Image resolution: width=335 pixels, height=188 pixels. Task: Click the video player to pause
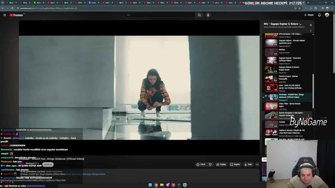tap(139, 88)
